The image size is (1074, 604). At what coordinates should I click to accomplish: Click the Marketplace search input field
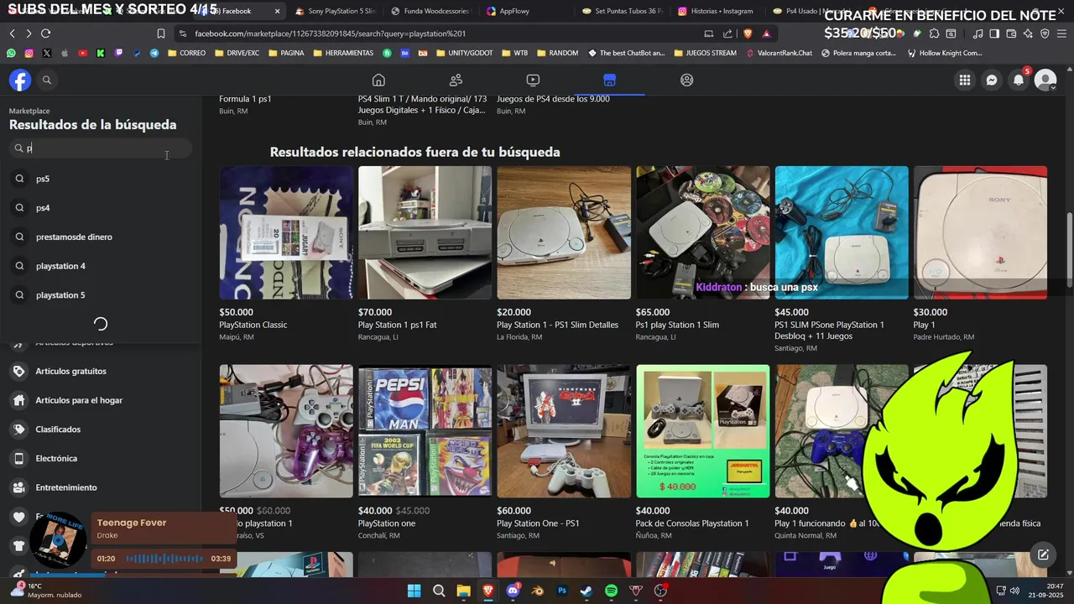tap(101, 148)
